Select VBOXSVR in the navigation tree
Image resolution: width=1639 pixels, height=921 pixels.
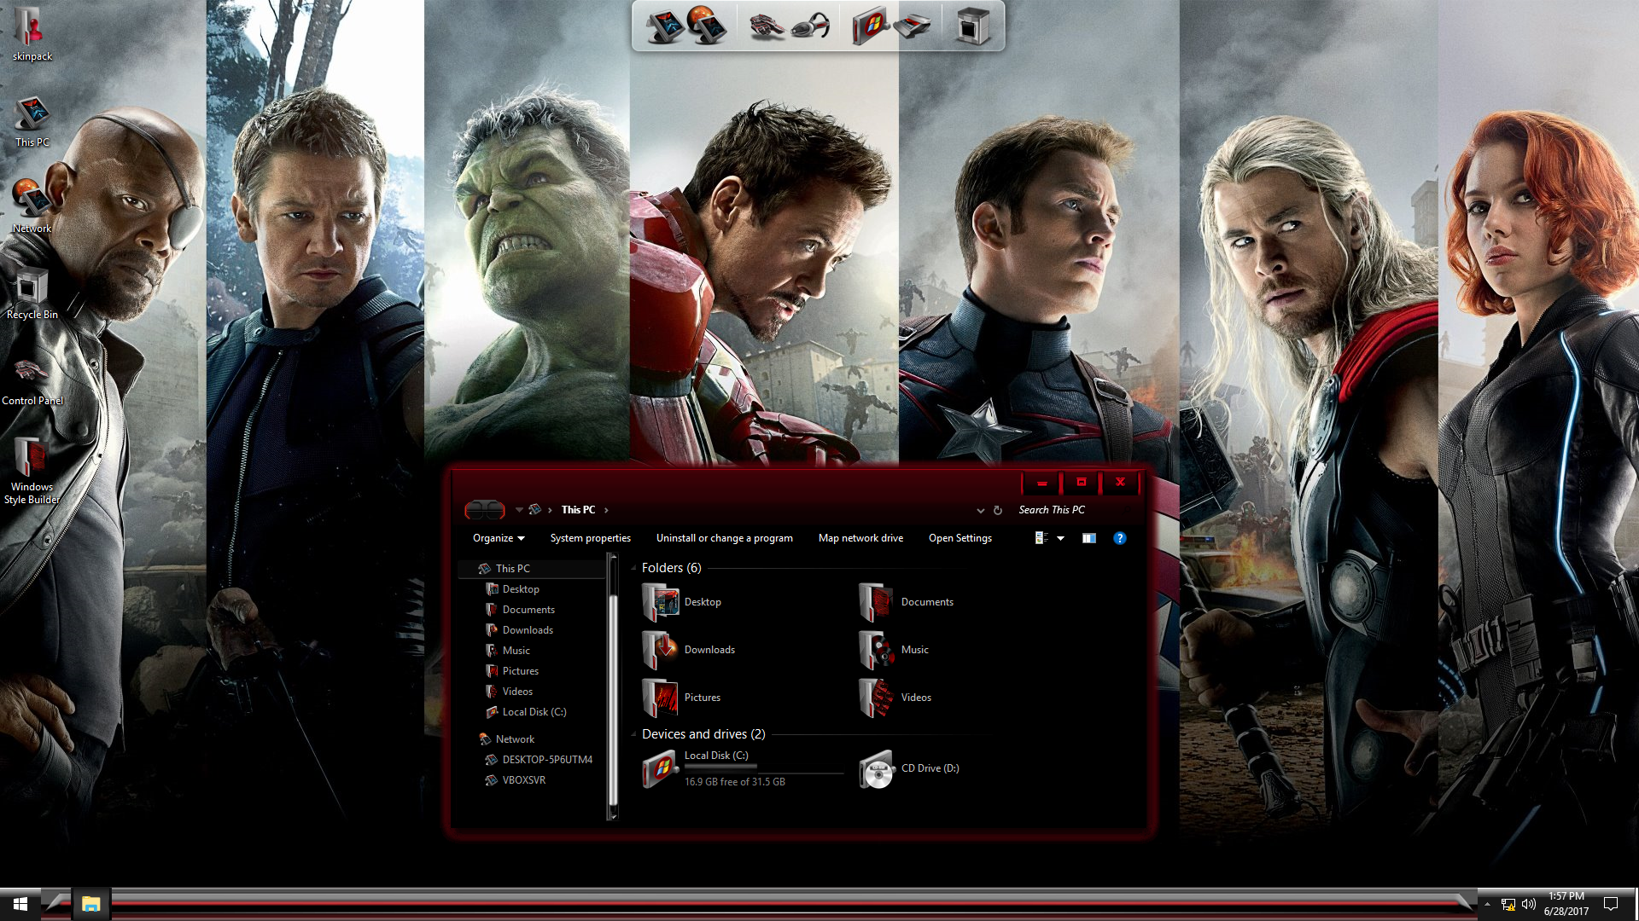(523, 780)
